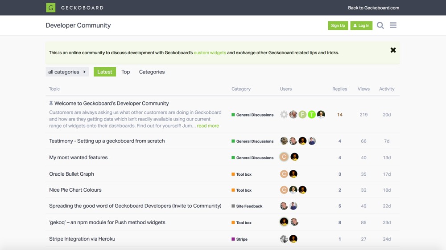Switch to the Top tab
Screen dimensions: 446x250
(x=125, y=72)
